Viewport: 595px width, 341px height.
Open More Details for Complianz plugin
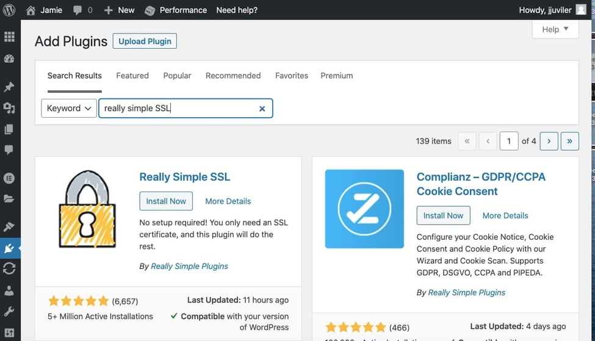[505, 215]
